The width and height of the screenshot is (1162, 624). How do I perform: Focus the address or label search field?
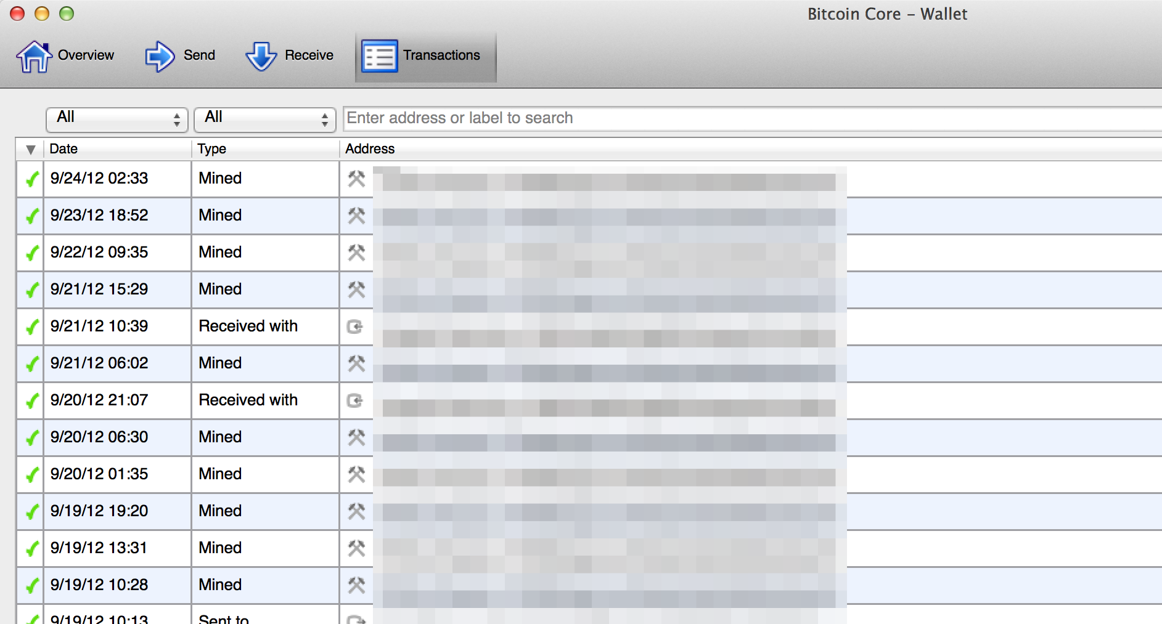(x=752, y=118)
